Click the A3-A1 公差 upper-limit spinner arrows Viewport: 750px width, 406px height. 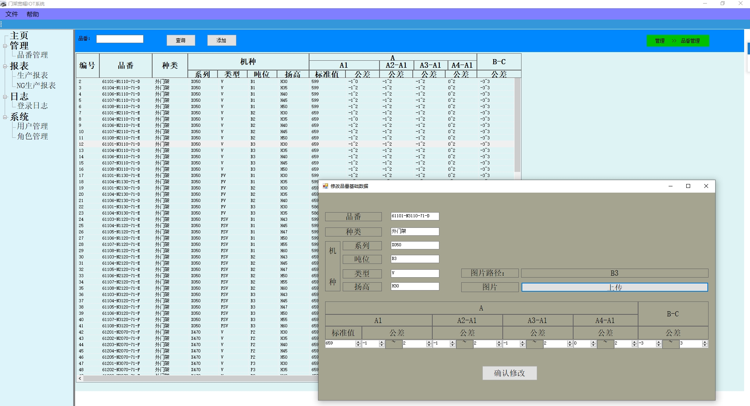[x=570, y=343]
